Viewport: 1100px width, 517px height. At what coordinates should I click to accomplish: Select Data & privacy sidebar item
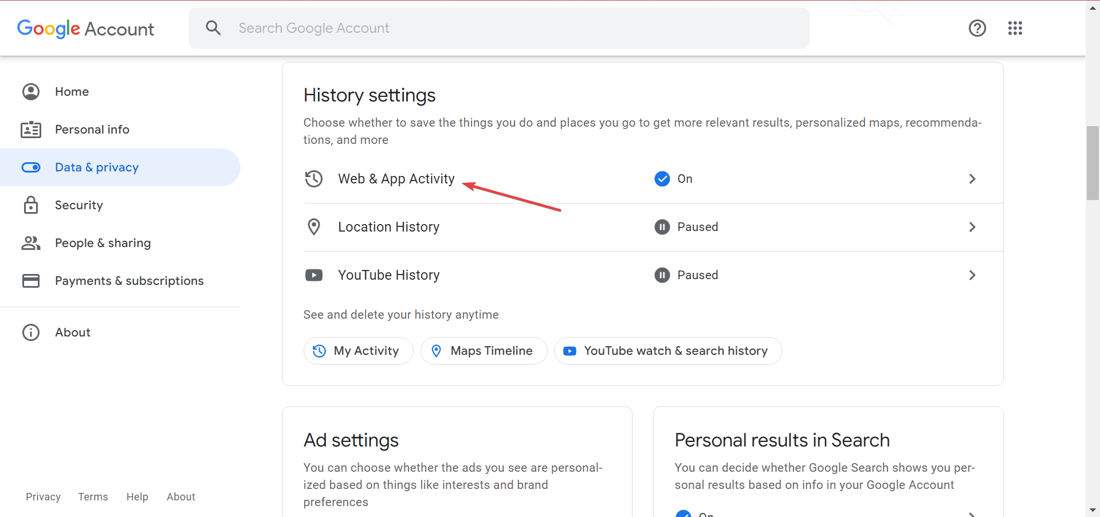coord(120,167)
